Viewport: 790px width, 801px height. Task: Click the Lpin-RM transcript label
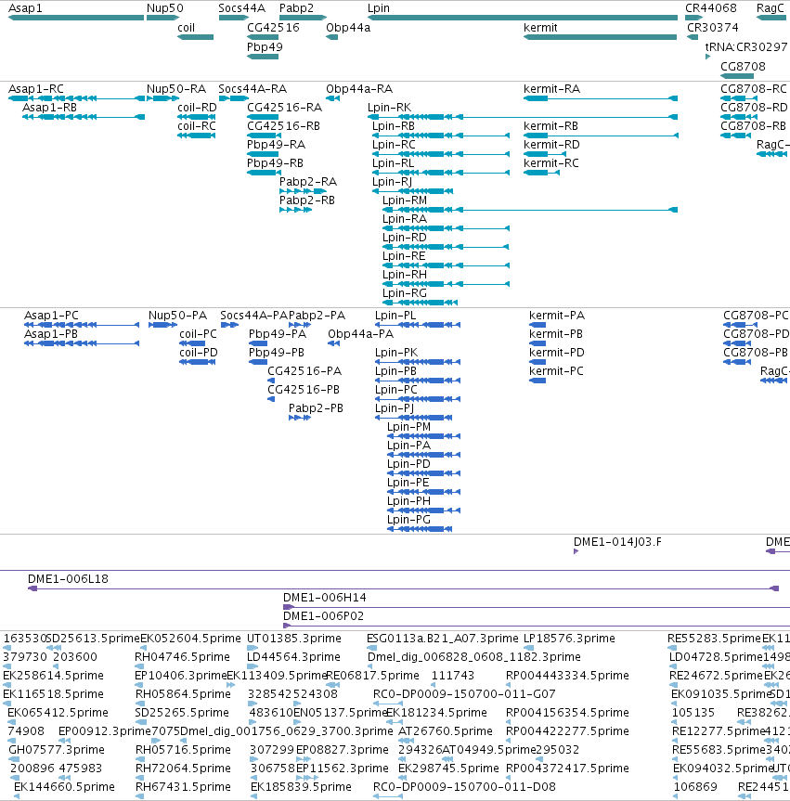(405, 200)
